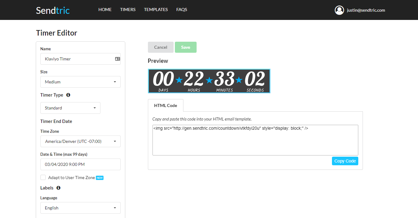
Task: Click the Sendtric logo
Action: [53, 10]
